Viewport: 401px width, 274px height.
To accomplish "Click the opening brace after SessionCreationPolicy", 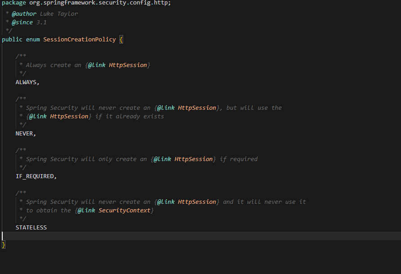I will pyautogui.click(x=121, y=40).
